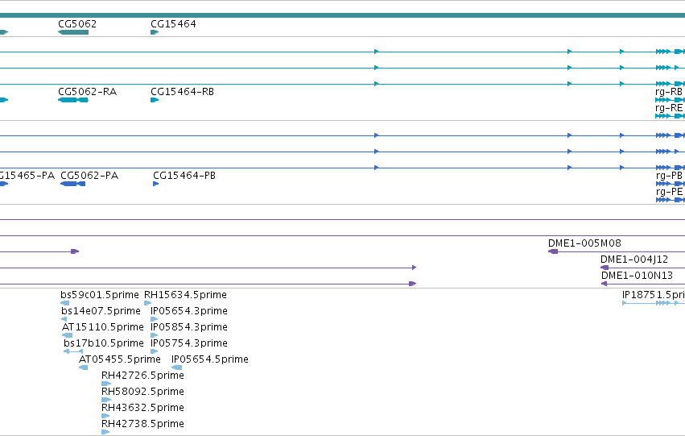Select the IP05754.3prime EST label
685x436 pixels.
point(188,343)
